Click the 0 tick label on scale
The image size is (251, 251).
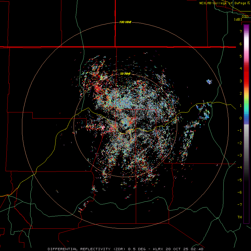[241, 118]
